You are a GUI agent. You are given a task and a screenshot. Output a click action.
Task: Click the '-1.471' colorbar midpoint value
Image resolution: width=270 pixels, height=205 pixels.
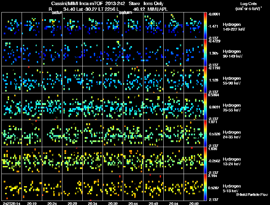pyautogui.click(x=213, y=26)
